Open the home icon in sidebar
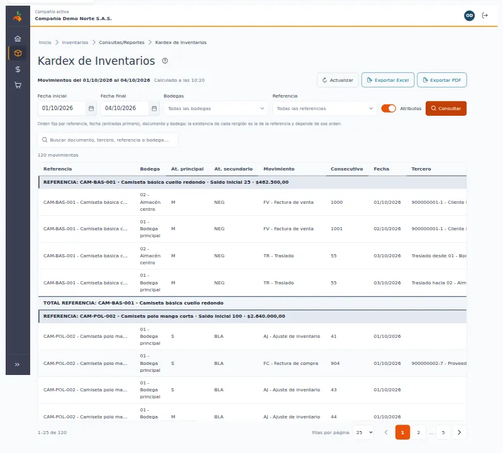Viewport: 503px width, 453px height. [18, 38]
